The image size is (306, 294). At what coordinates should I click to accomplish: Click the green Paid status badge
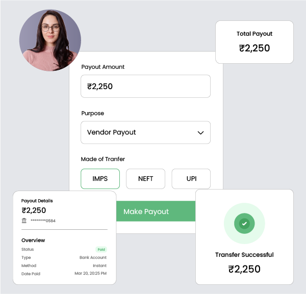[x=101, y=250]
